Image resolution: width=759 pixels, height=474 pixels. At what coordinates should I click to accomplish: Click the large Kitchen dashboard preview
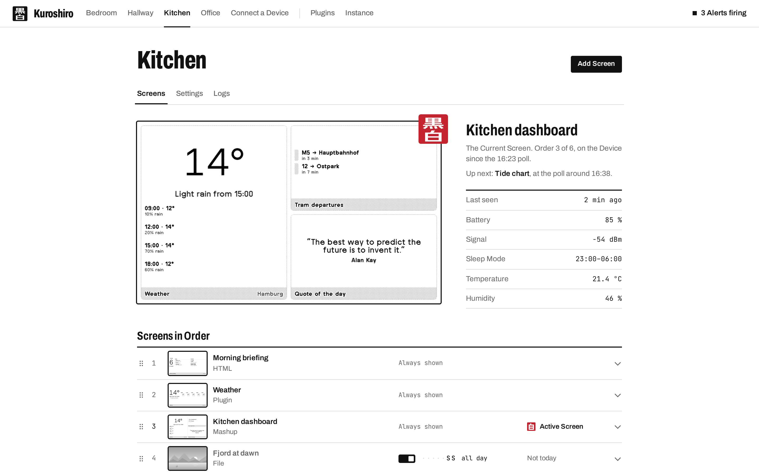(289, 212)
